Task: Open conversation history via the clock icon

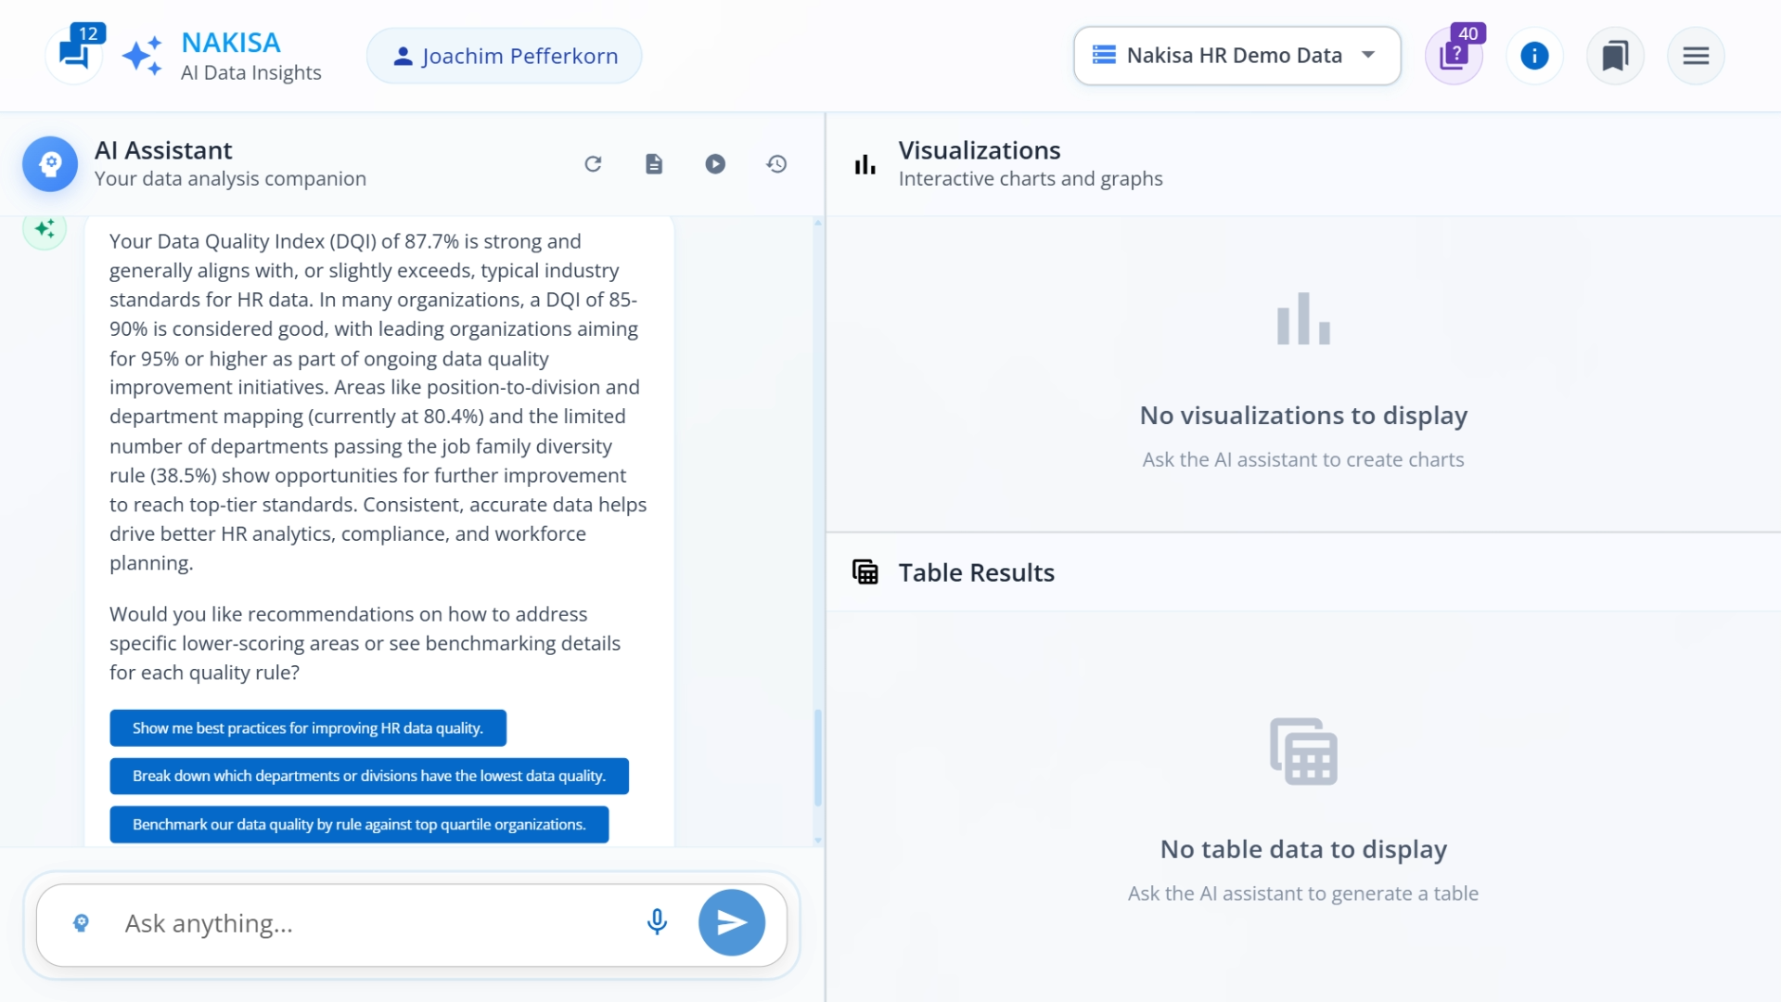Action: 776,163
